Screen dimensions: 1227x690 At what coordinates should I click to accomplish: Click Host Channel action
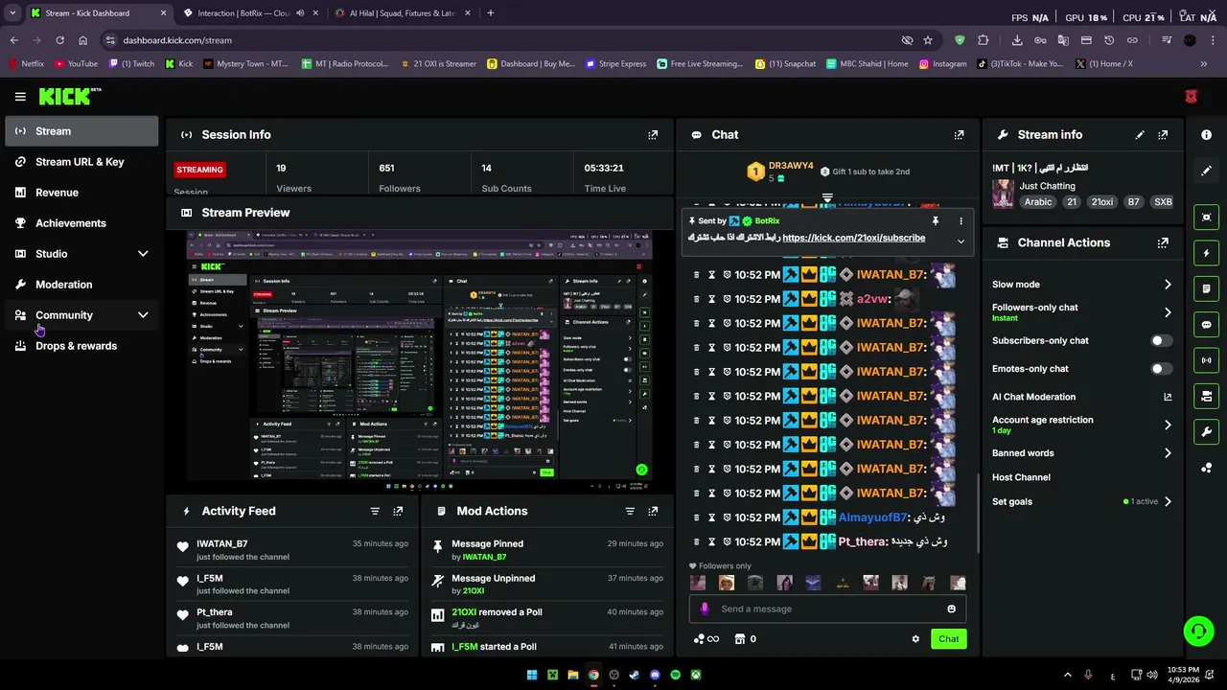point(1021,477)
